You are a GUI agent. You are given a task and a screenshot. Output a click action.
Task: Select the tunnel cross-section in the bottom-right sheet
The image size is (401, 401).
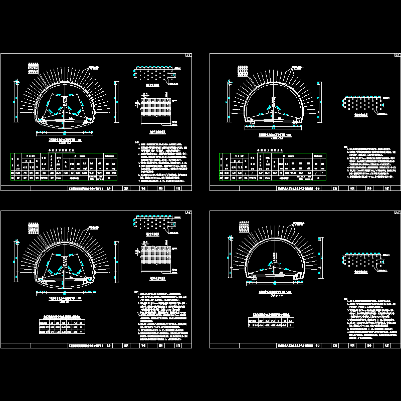(275, 253)
